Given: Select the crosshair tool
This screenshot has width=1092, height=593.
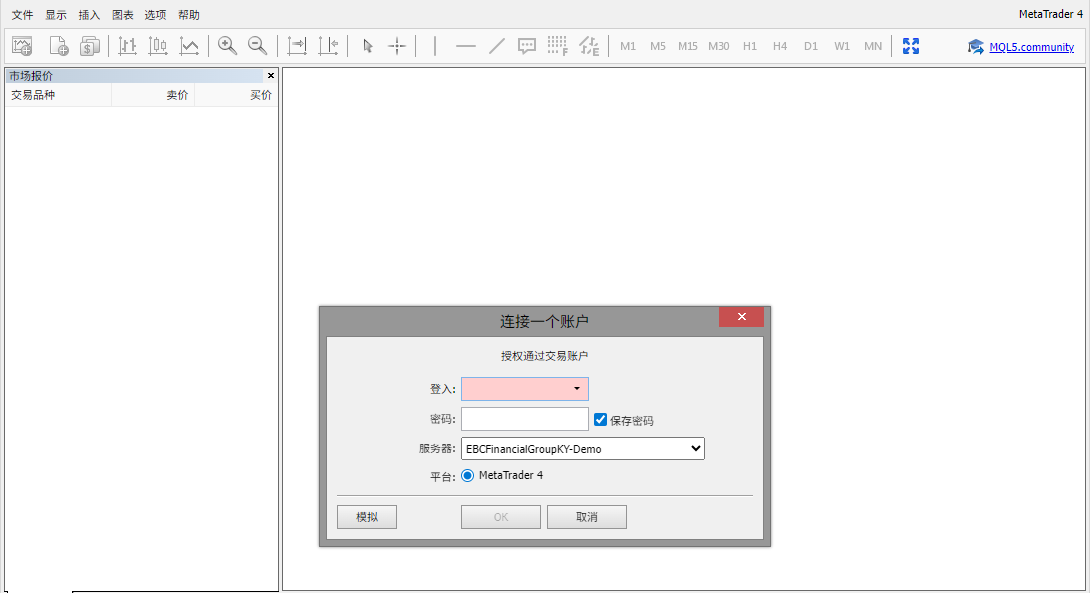Looking at the screenshot, I should point(397,46).
